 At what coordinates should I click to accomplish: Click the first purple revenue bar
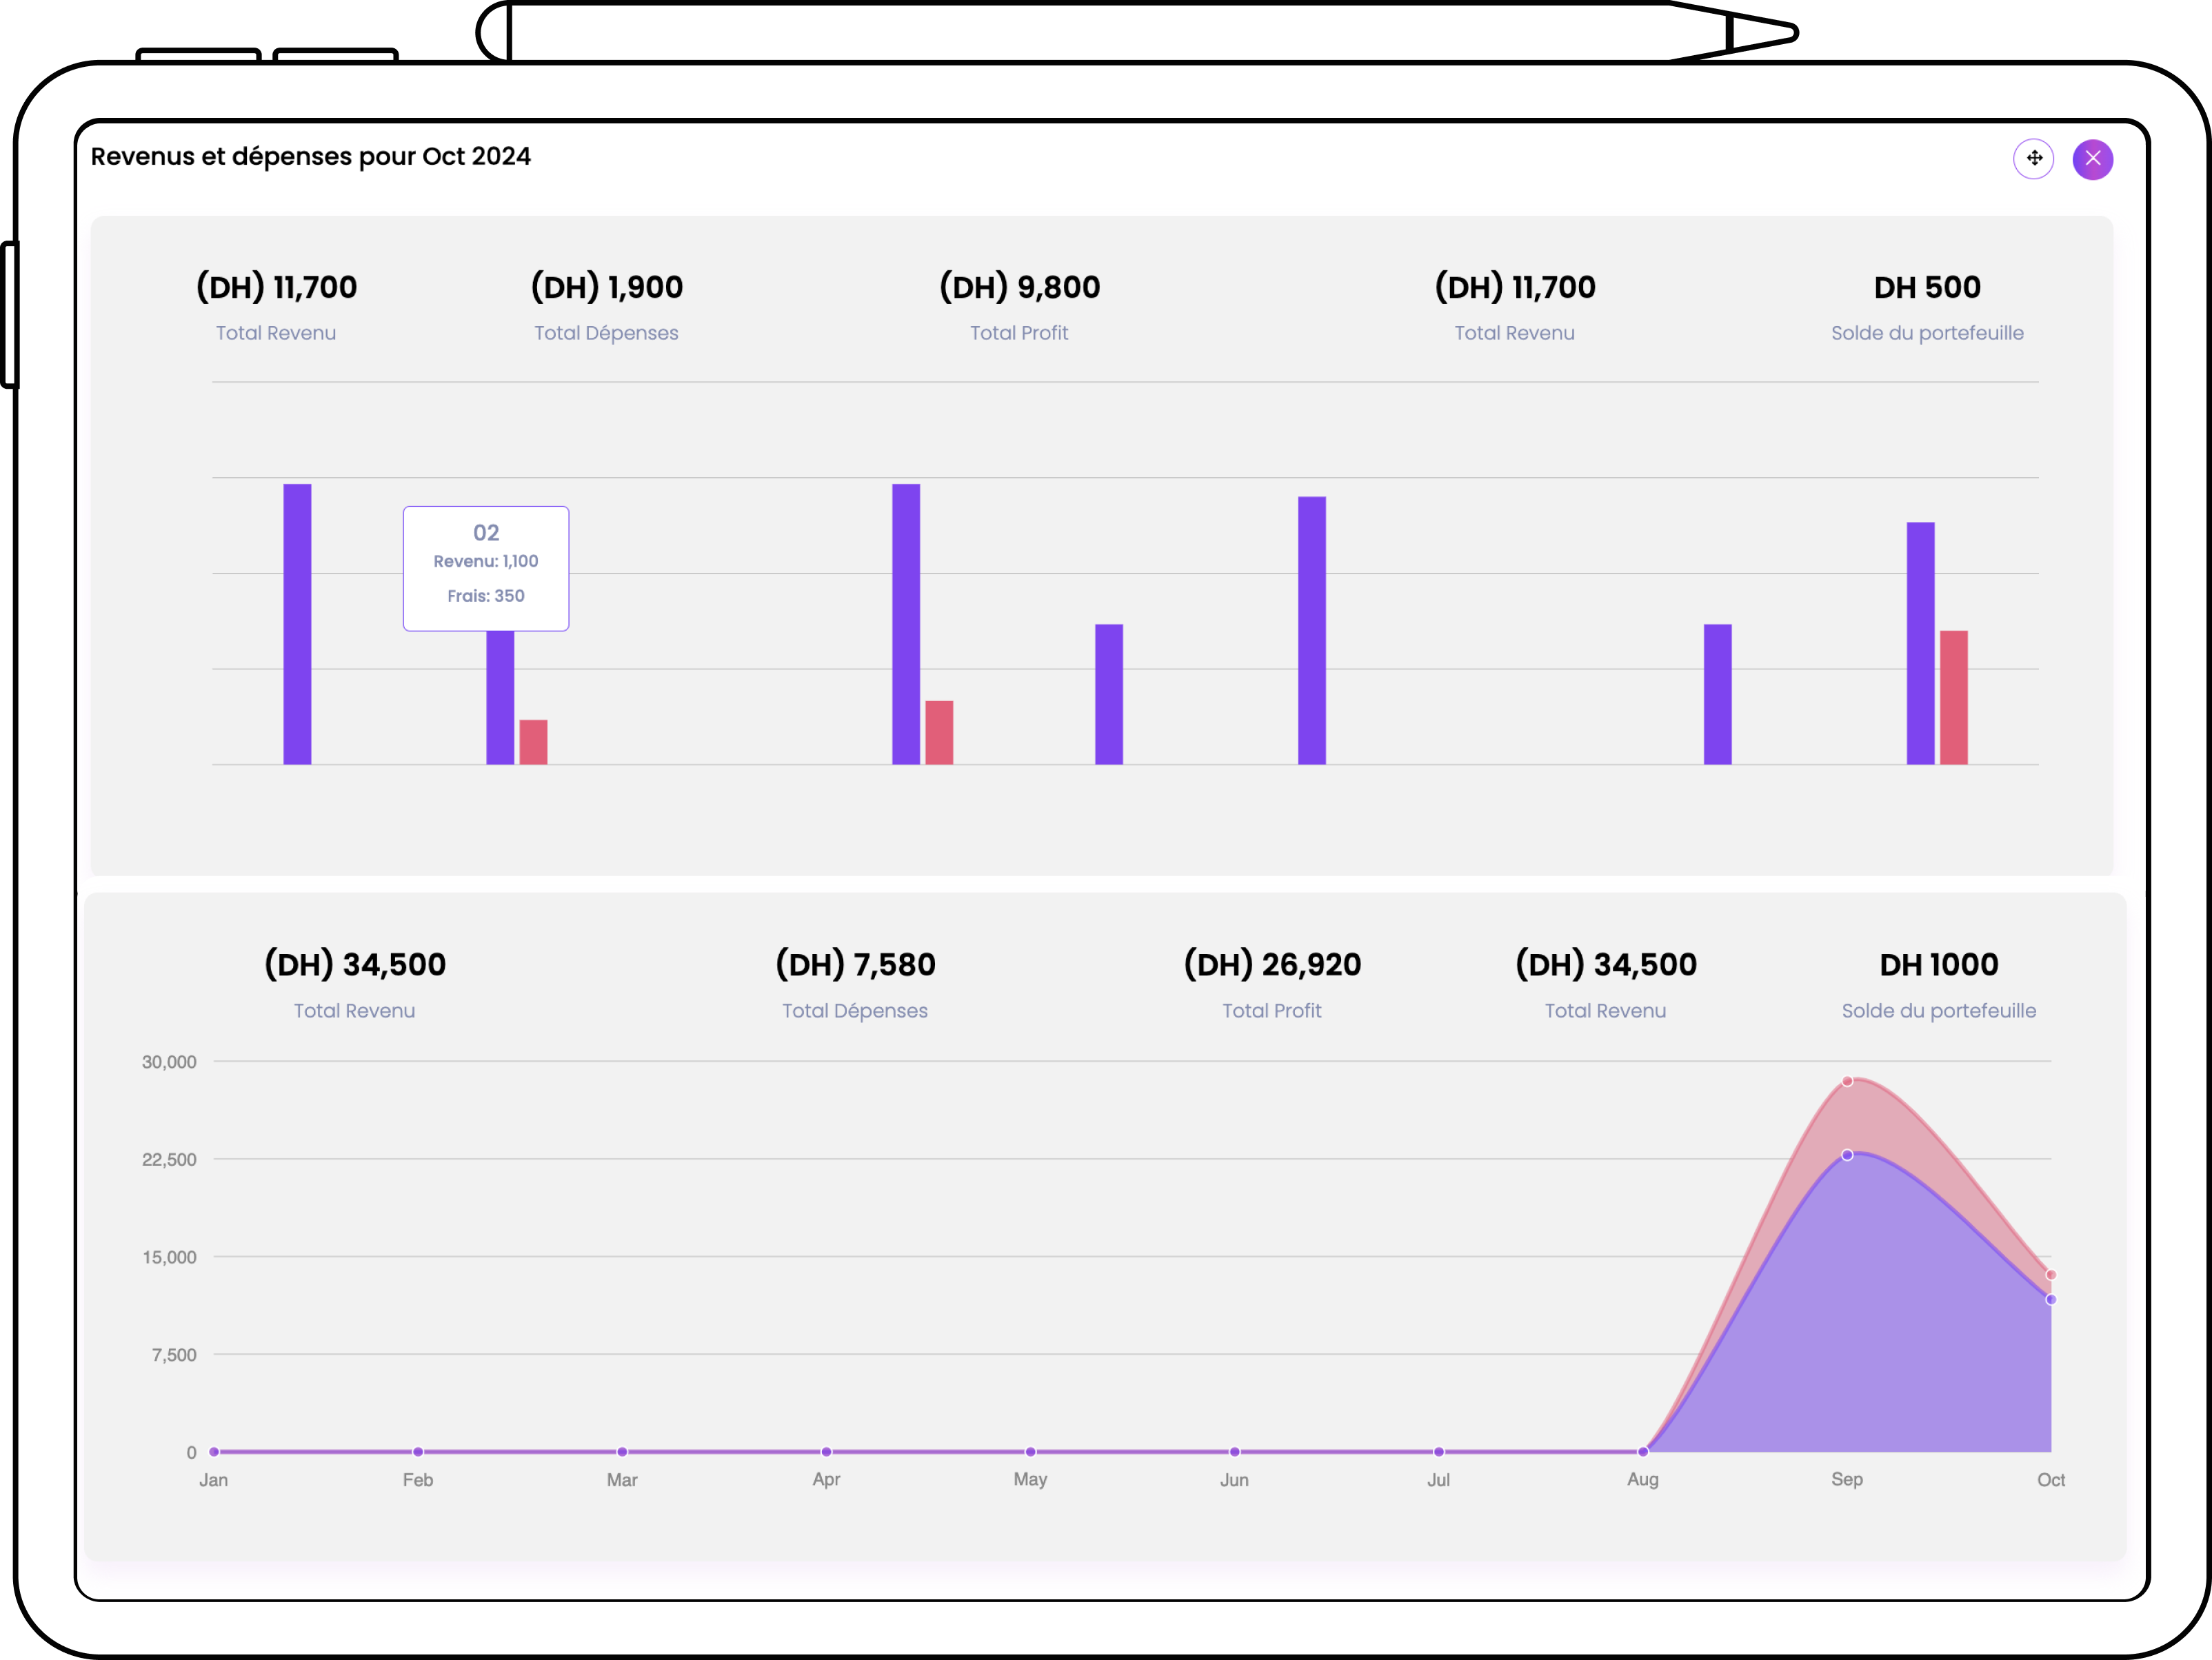pos(297,623)
